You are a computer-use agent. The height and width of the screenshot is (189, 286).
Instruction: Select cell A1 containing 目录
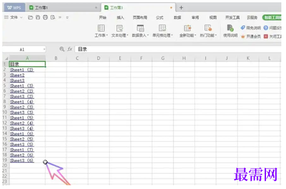tap(27, 64)
